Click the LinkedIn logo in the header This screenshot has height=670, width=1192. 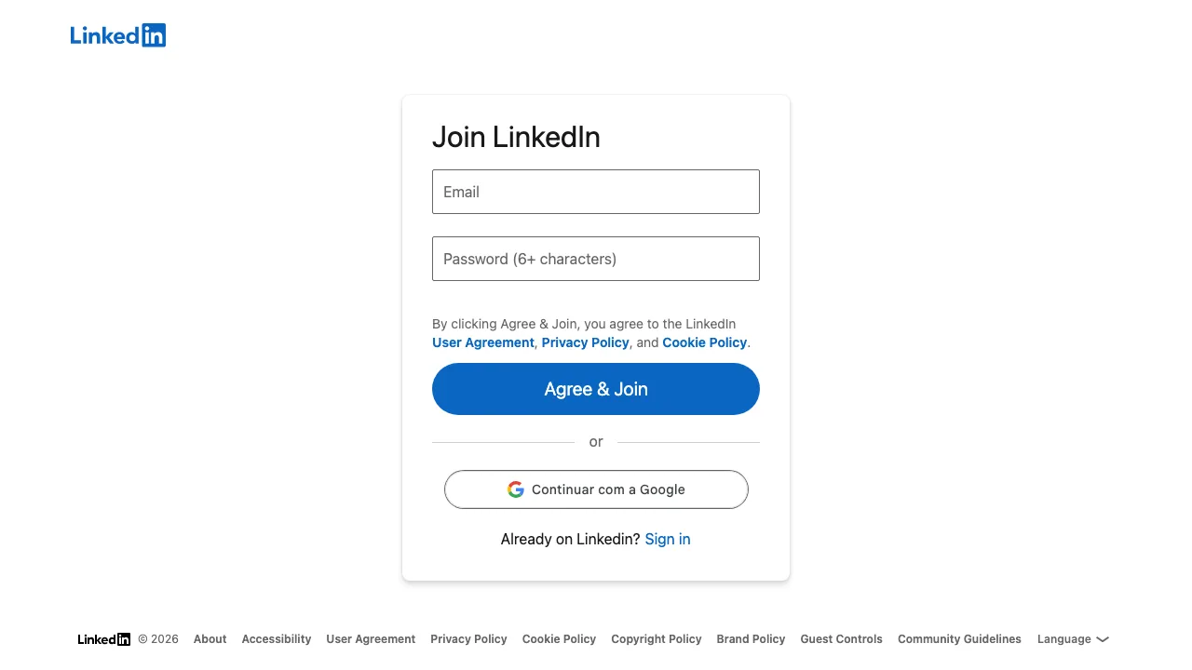pyautogui.click(x=118, y=35)
